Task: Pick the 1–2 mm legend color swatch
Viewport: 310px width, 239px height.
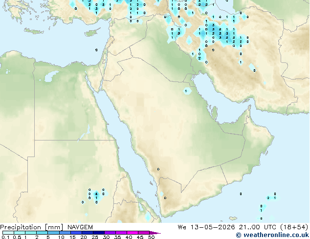Action: point(31,233)
